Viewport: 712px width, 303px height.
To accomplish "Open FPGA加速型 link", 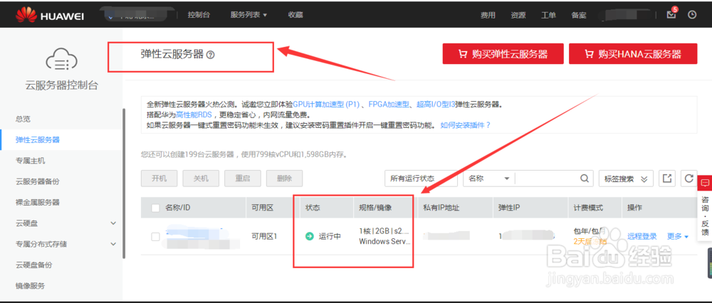I will click(389, 105).
